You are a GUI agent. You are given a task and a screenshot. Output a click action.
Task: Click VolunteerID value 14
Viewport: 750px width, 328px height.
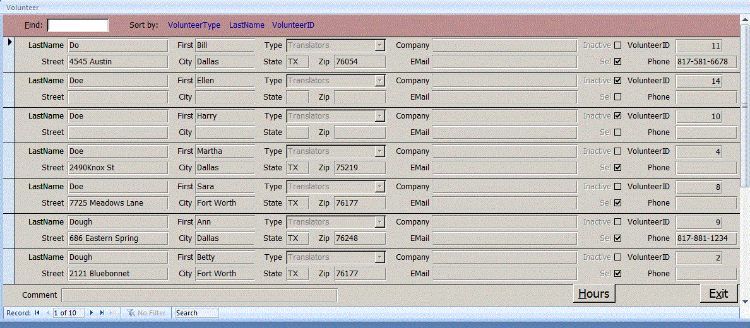coord(698,81)
